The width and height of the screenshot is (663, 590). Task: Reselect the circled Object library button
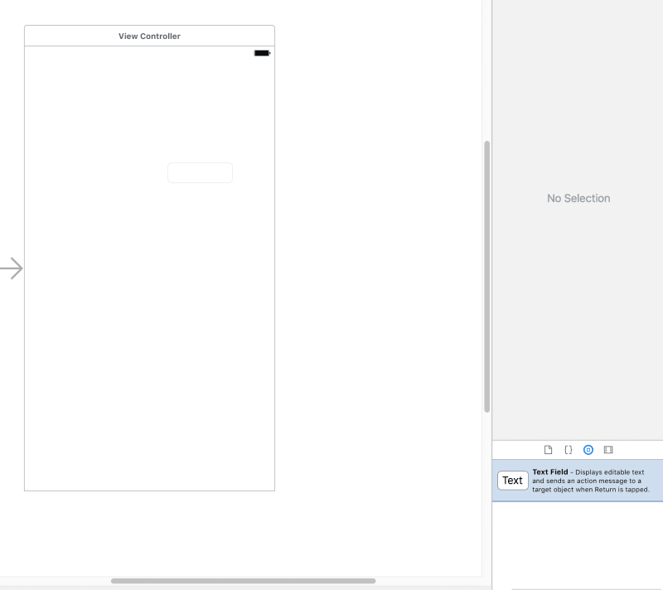point(588,450)
